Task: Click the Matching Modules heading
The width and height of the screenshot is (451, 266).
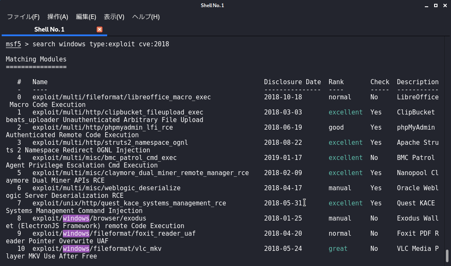Action: click(x=36, y=59)
